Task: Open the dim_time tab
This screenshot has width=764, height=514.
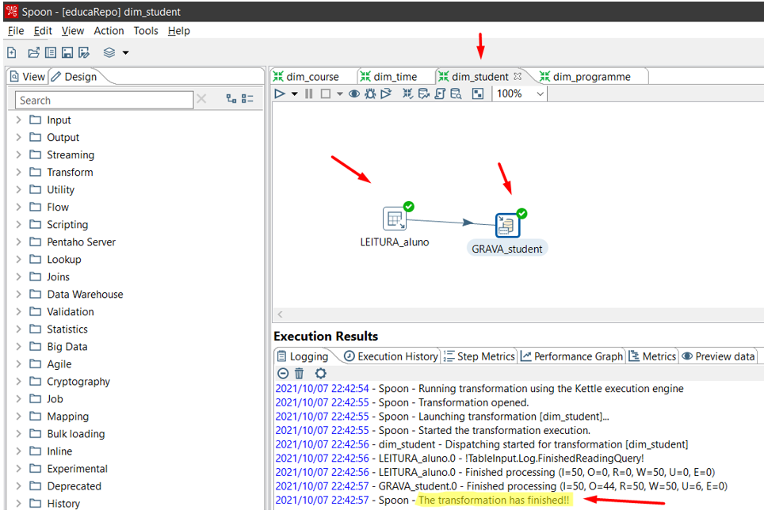Action: [x=395, y=76]
